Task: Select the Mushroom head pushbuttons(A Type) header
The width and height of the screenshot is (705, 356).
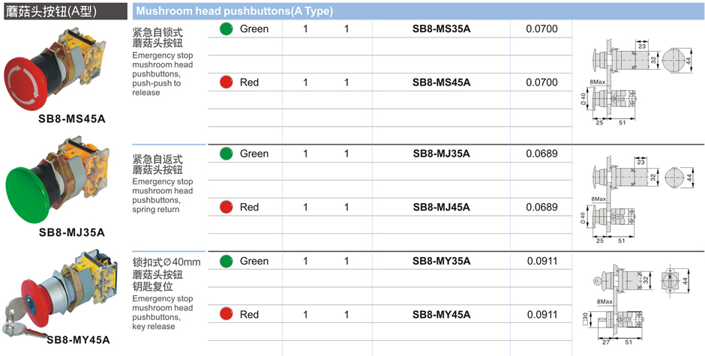Action: [x=235, y=11]
